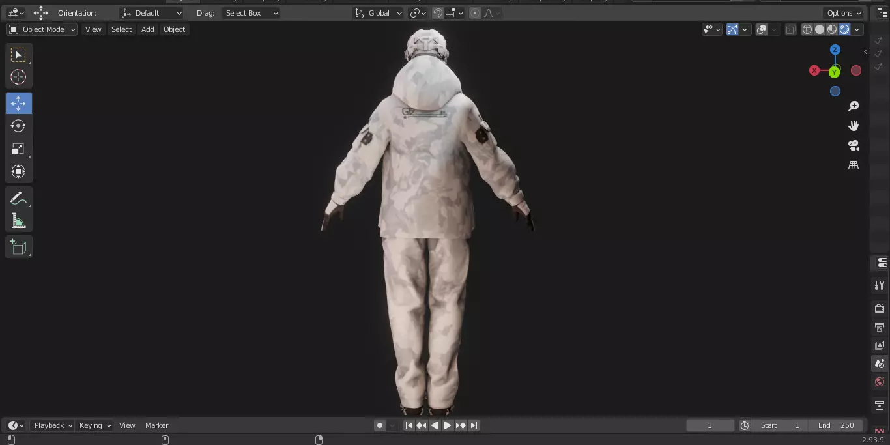This screenshot has width=890, height=445.
Task: Activate the Cursor tool
Action: [18, 77]
